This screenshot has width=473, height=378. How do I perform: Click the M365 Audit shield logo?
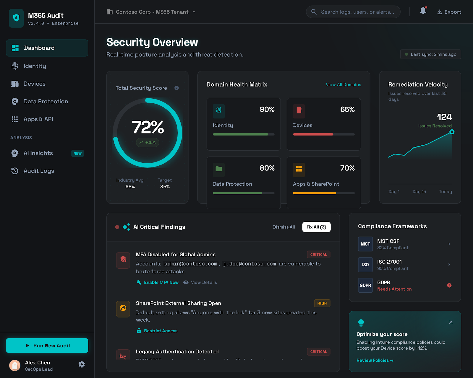(16, 18)
